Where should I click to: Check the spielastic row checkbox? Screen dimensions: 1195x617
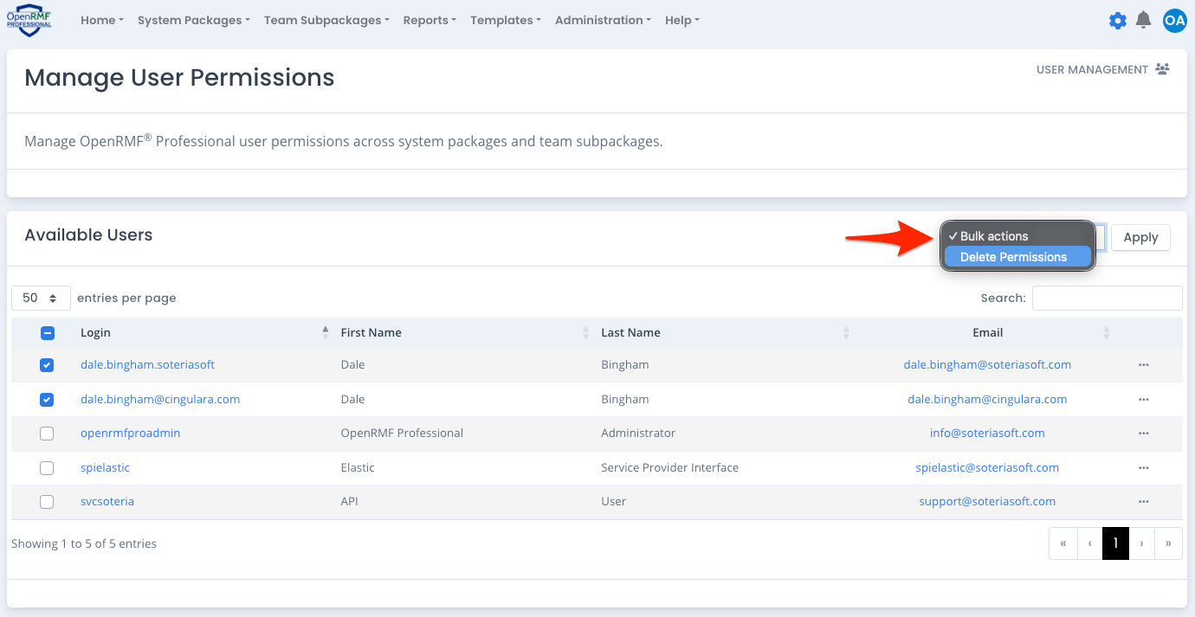[x=47, y=468]
